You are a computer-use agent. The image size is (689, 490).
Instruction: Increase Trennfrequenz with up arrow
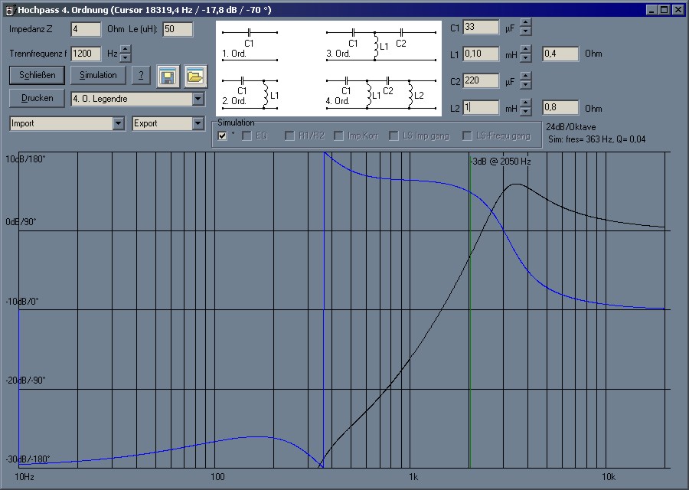pyautogui.click(x=126, y=49)
